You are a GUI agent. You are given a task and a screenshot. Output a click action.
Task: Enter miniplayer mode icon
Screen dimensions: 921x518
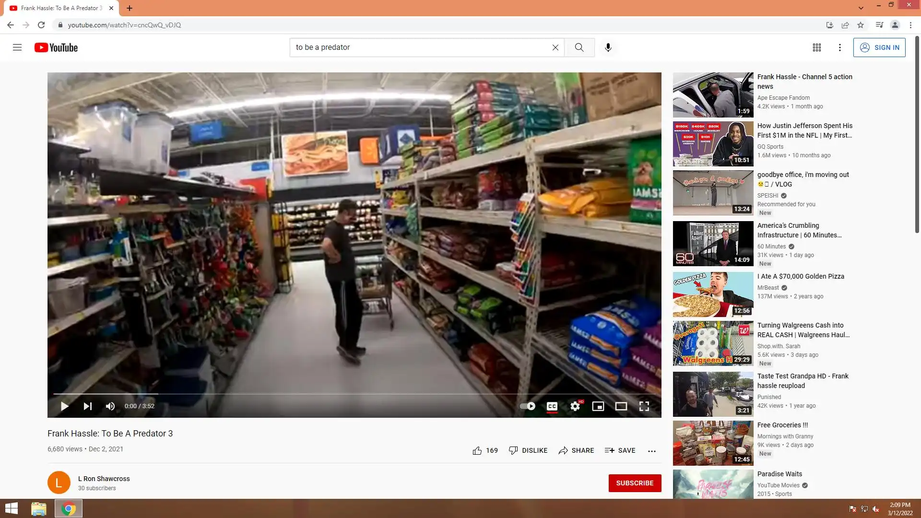[x=598, y=406]
